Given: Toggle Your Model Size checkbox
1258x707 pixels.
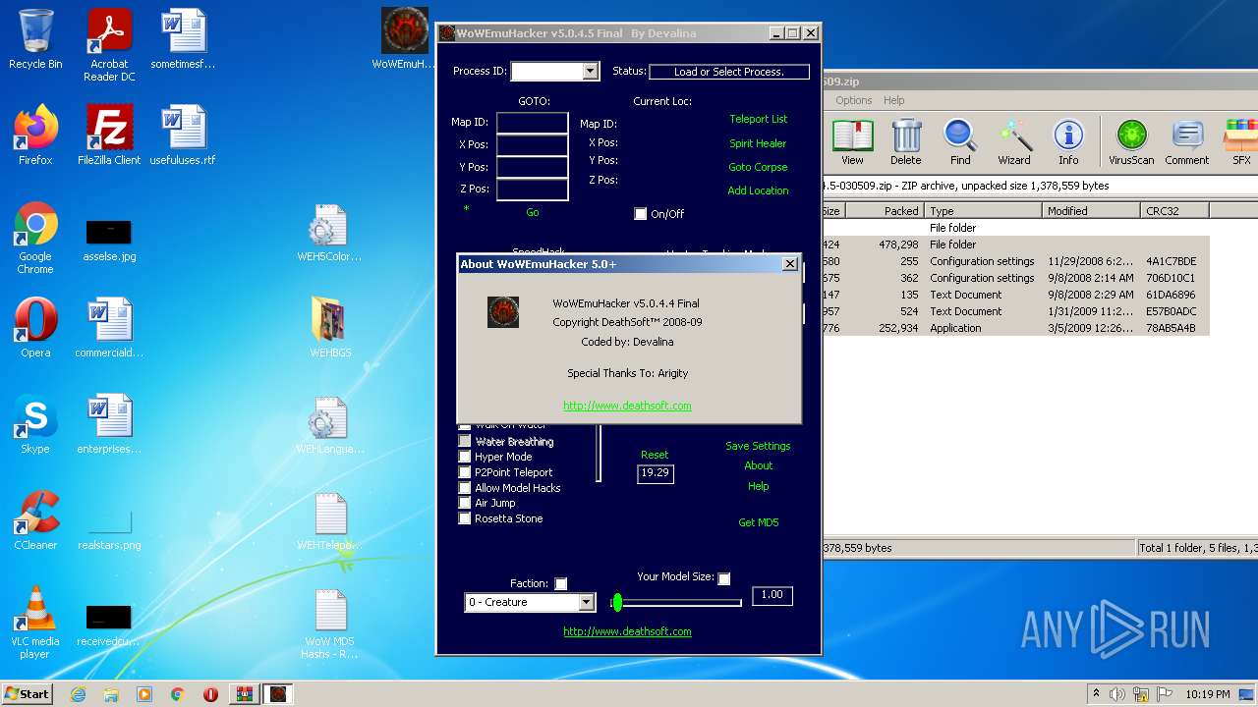Looking at the screenshot, I should 723,579.
